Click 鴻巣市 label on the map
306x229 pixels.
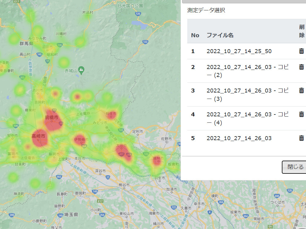tap(154, 213)
